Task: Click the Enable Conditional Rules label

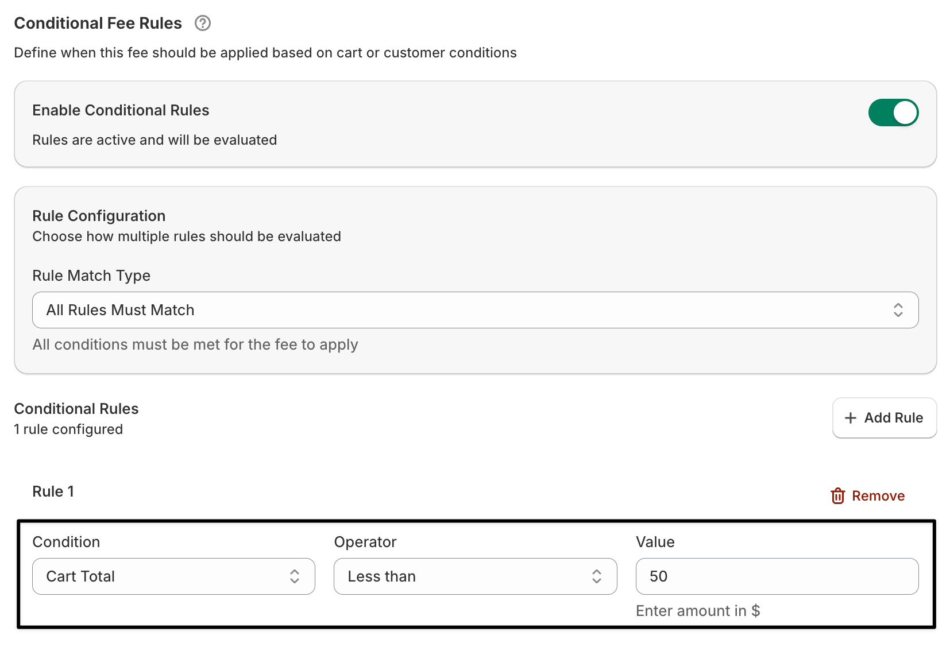Action: pyautogui.click(x=121, y=110)
